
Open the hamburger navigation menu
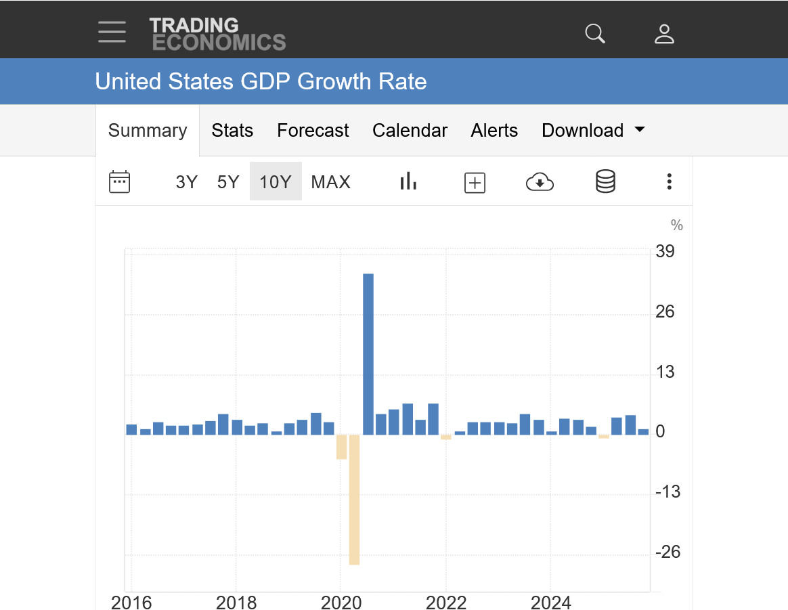pos(112,32)
